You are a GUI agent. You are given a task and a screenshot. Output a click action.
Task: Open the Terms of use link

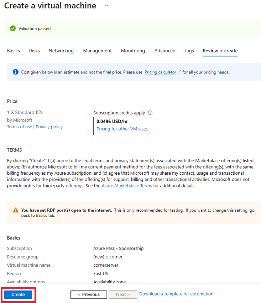(x=20, y=127)
